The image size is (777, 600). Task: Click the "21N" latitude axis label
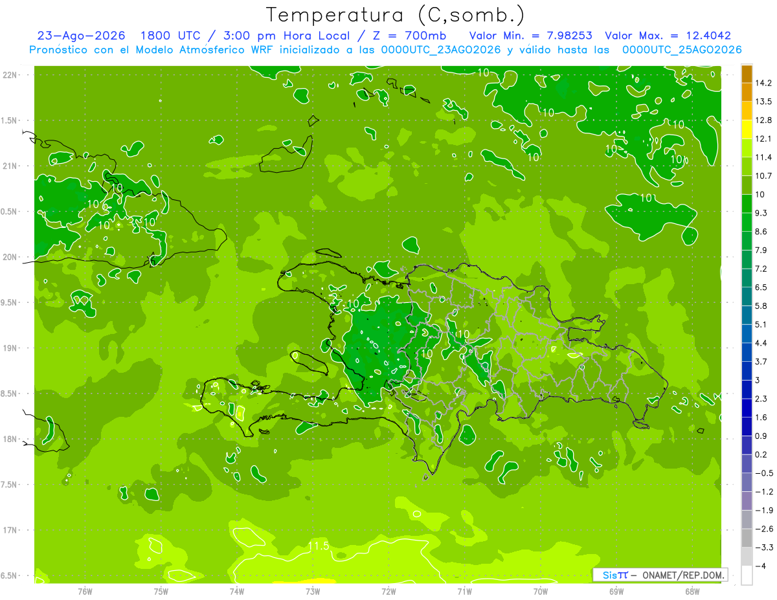tap(10, 166)
